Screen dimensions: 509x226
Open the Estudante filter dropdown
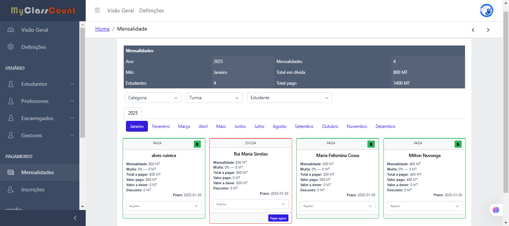tap(289, 98)
